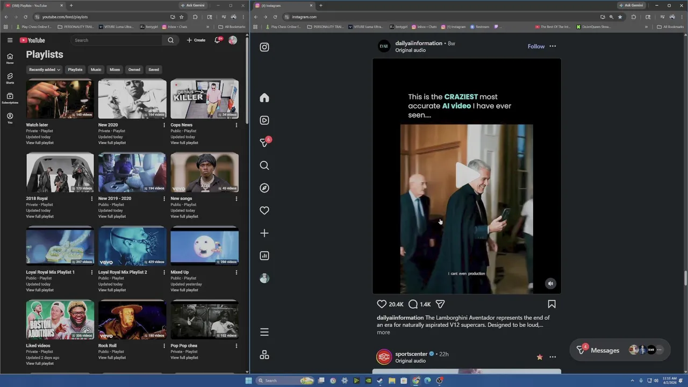The height and width of the screenshot is (387, 688).
Task: View full playlist under Watch later
Action: [40, 143]
